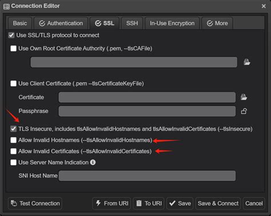Check Allow Invalid Certificates

point(13,151)
